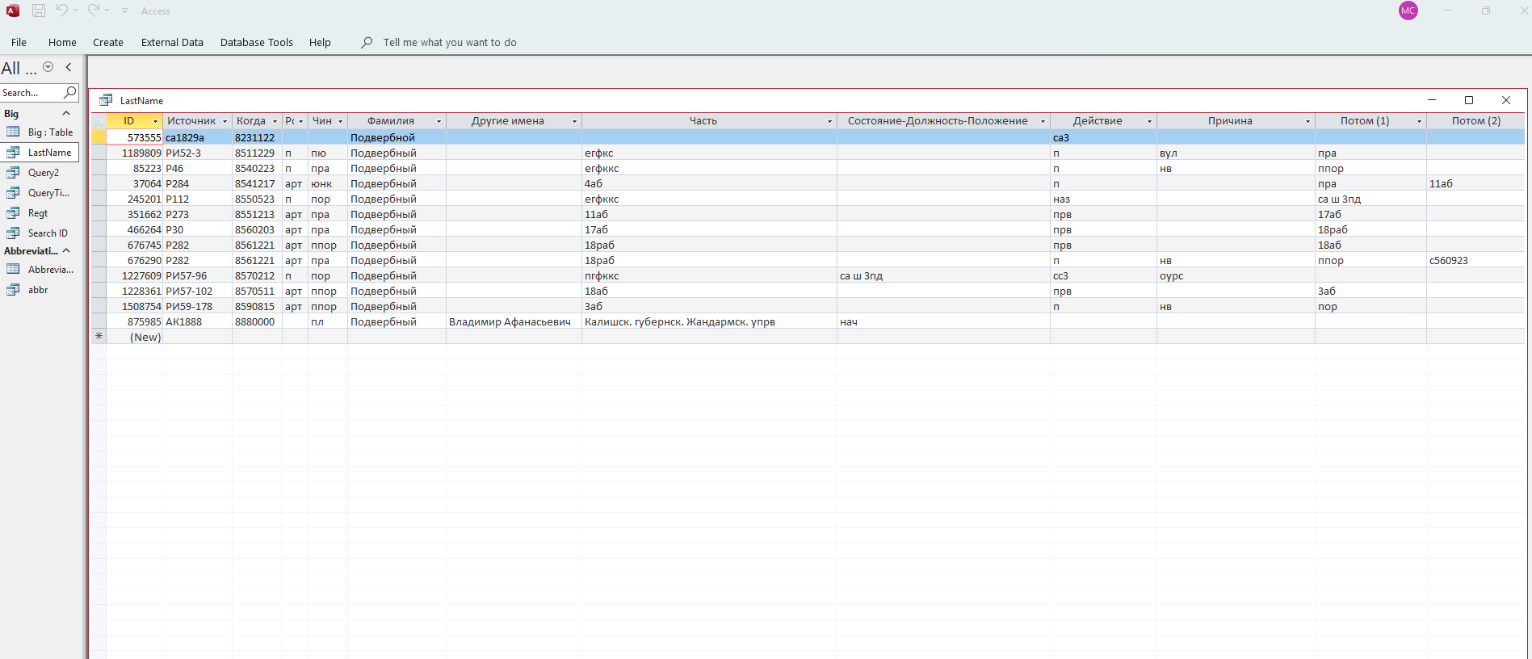
Task: Click the LastName window query icon
Action: point(106,100)
